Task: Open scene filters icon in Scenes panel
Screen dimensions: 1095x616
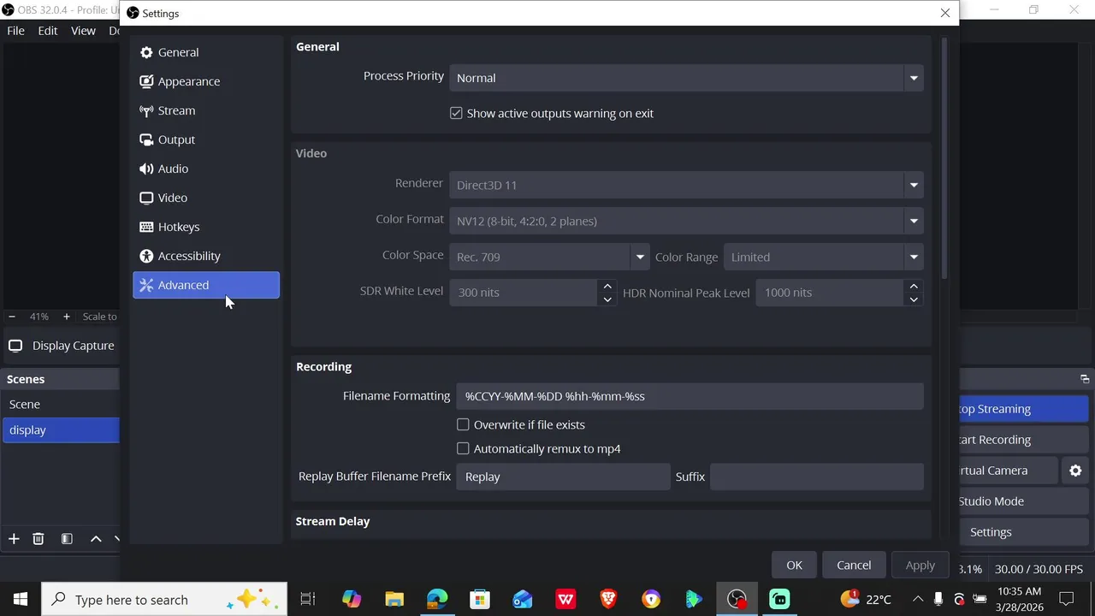Action: click(67, 539)
